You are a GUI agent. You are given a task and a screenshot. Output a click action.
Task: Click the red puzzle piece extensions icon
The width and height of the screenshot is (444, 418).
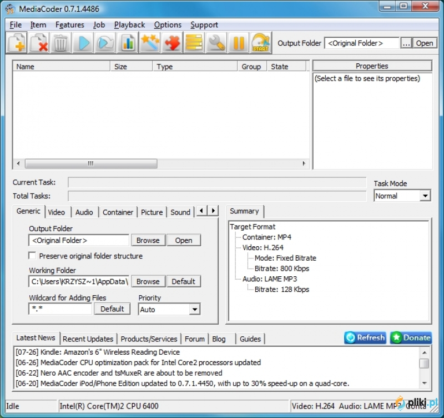172,43
